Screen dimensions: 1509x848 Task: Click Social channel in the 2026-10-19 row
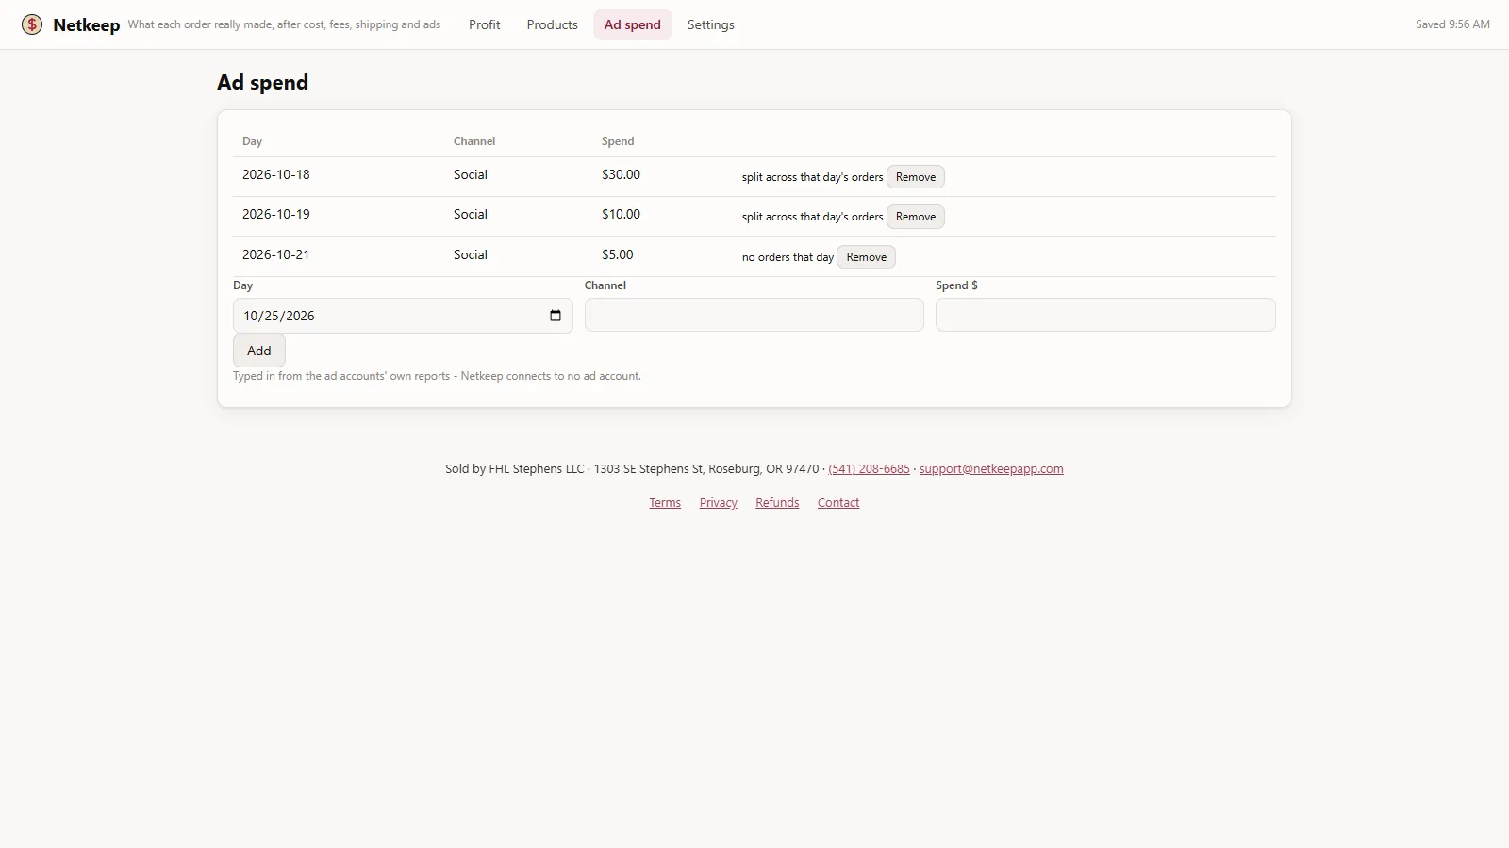(471, 214)
